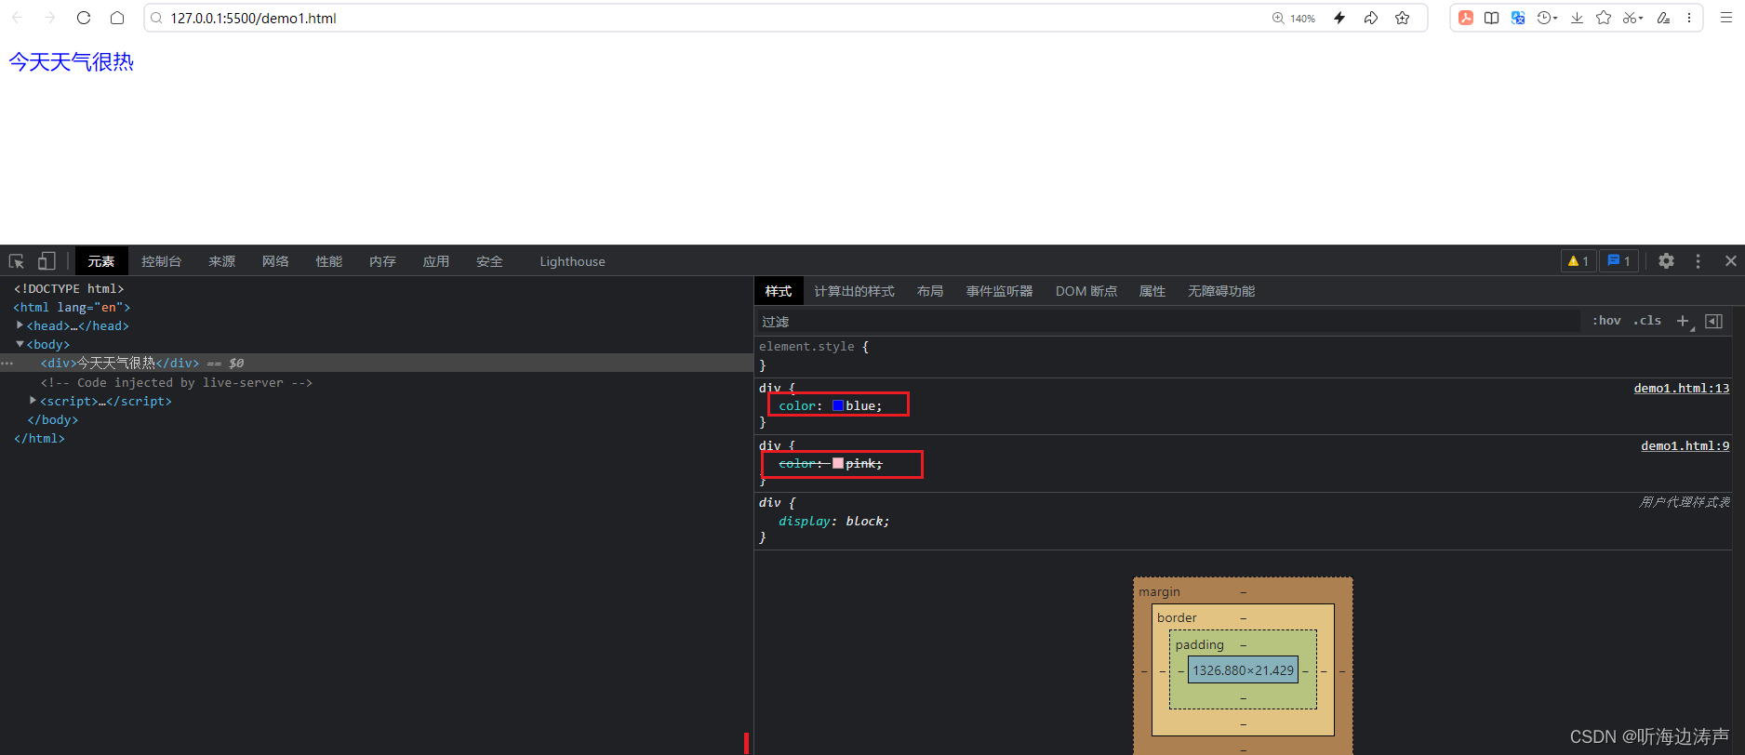This screenshot has width=1745, height=755.
Task: Click the 140% zoom magnifier indicator
Action: point(1293,18)
